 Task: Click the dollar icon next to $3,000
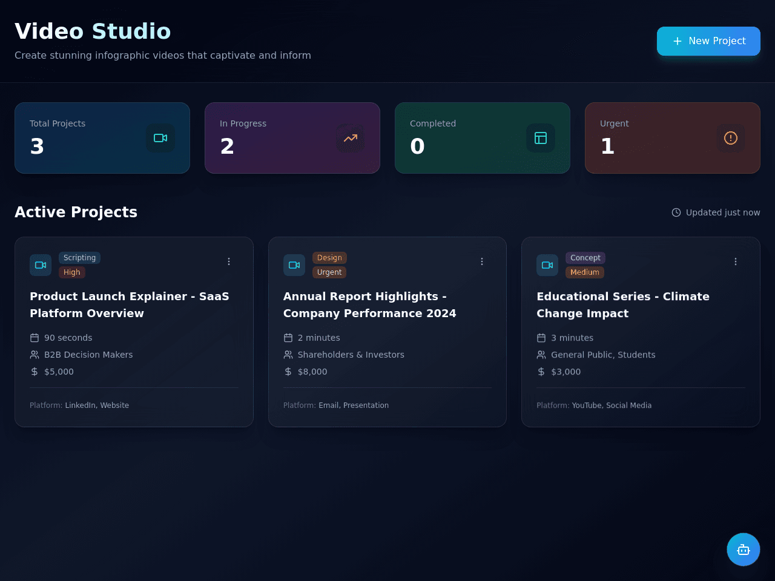pyautogui.click(x=541, y=372)
